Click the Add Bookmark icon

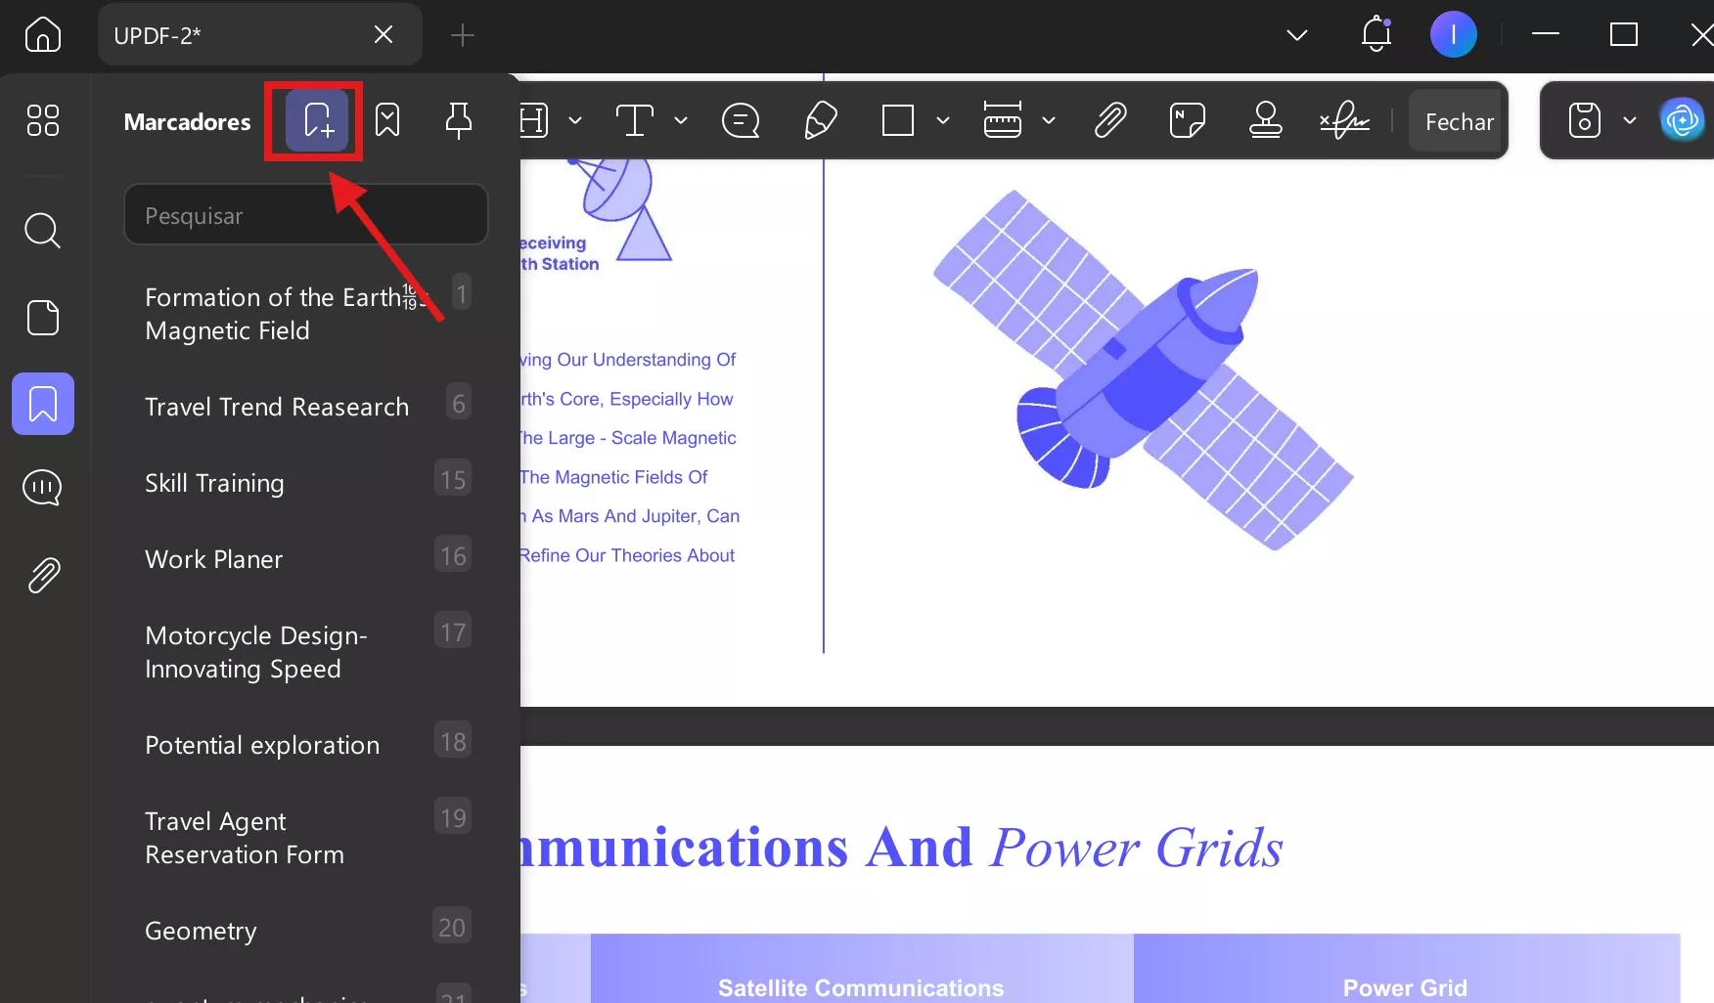(x=317, y=120)
